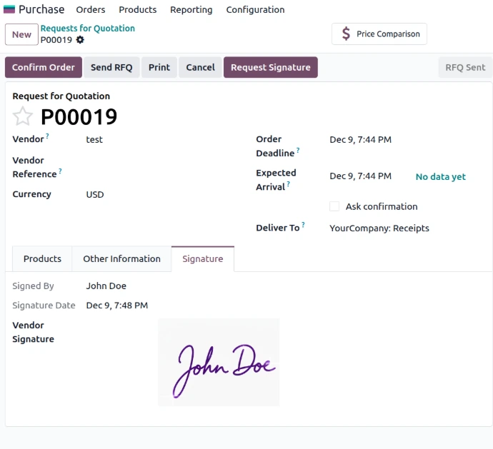The width and height of the screenshot is (493, 449).
Task: Go to Requests for Quotation breadcrumb
Action: click(87, 29)
